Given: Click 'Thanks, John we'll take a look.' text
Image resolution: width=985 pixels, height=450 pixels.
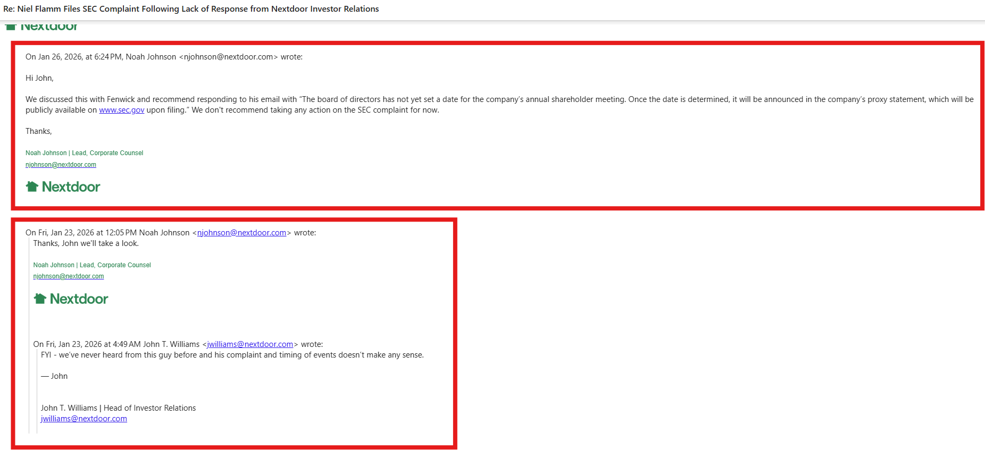Looking at the screenshot, I should pos(86,243).
